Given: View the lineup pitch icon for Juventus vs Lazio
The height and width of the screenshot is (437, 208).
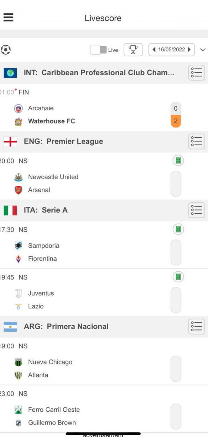Looking at the screenshot, I should pos(178,277).
